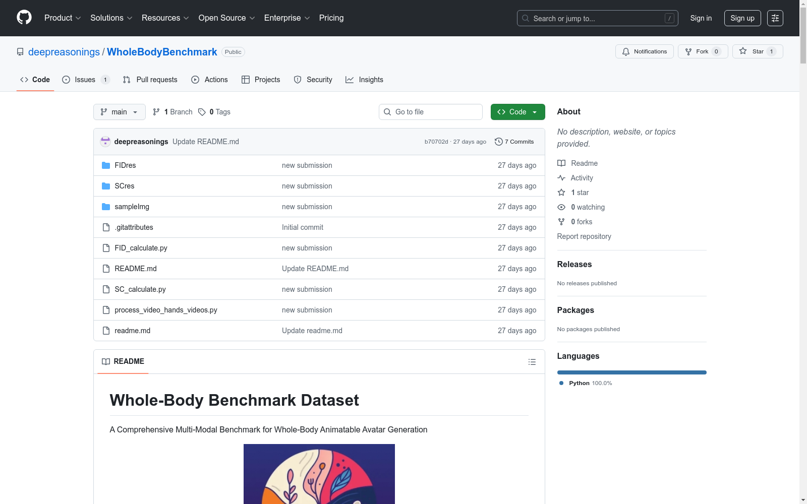The image size is (807, 504).
Task: Open the deepreasonings owner link
Action: click(x=64, y=52)
